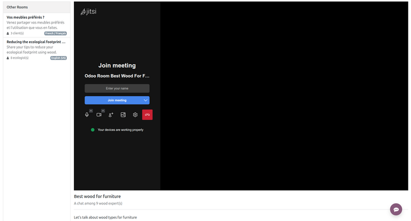Open Jitsi settings gear icon

pos(135,115)
